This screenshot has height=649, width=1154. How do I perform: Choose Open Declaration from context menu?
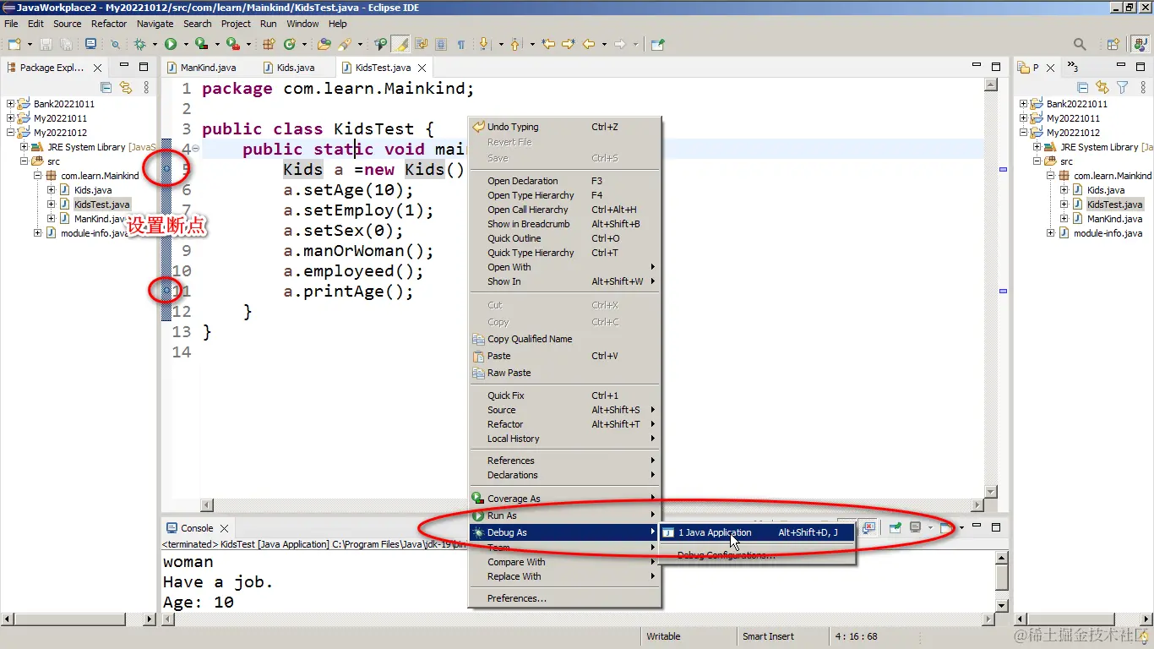point(564,181)
